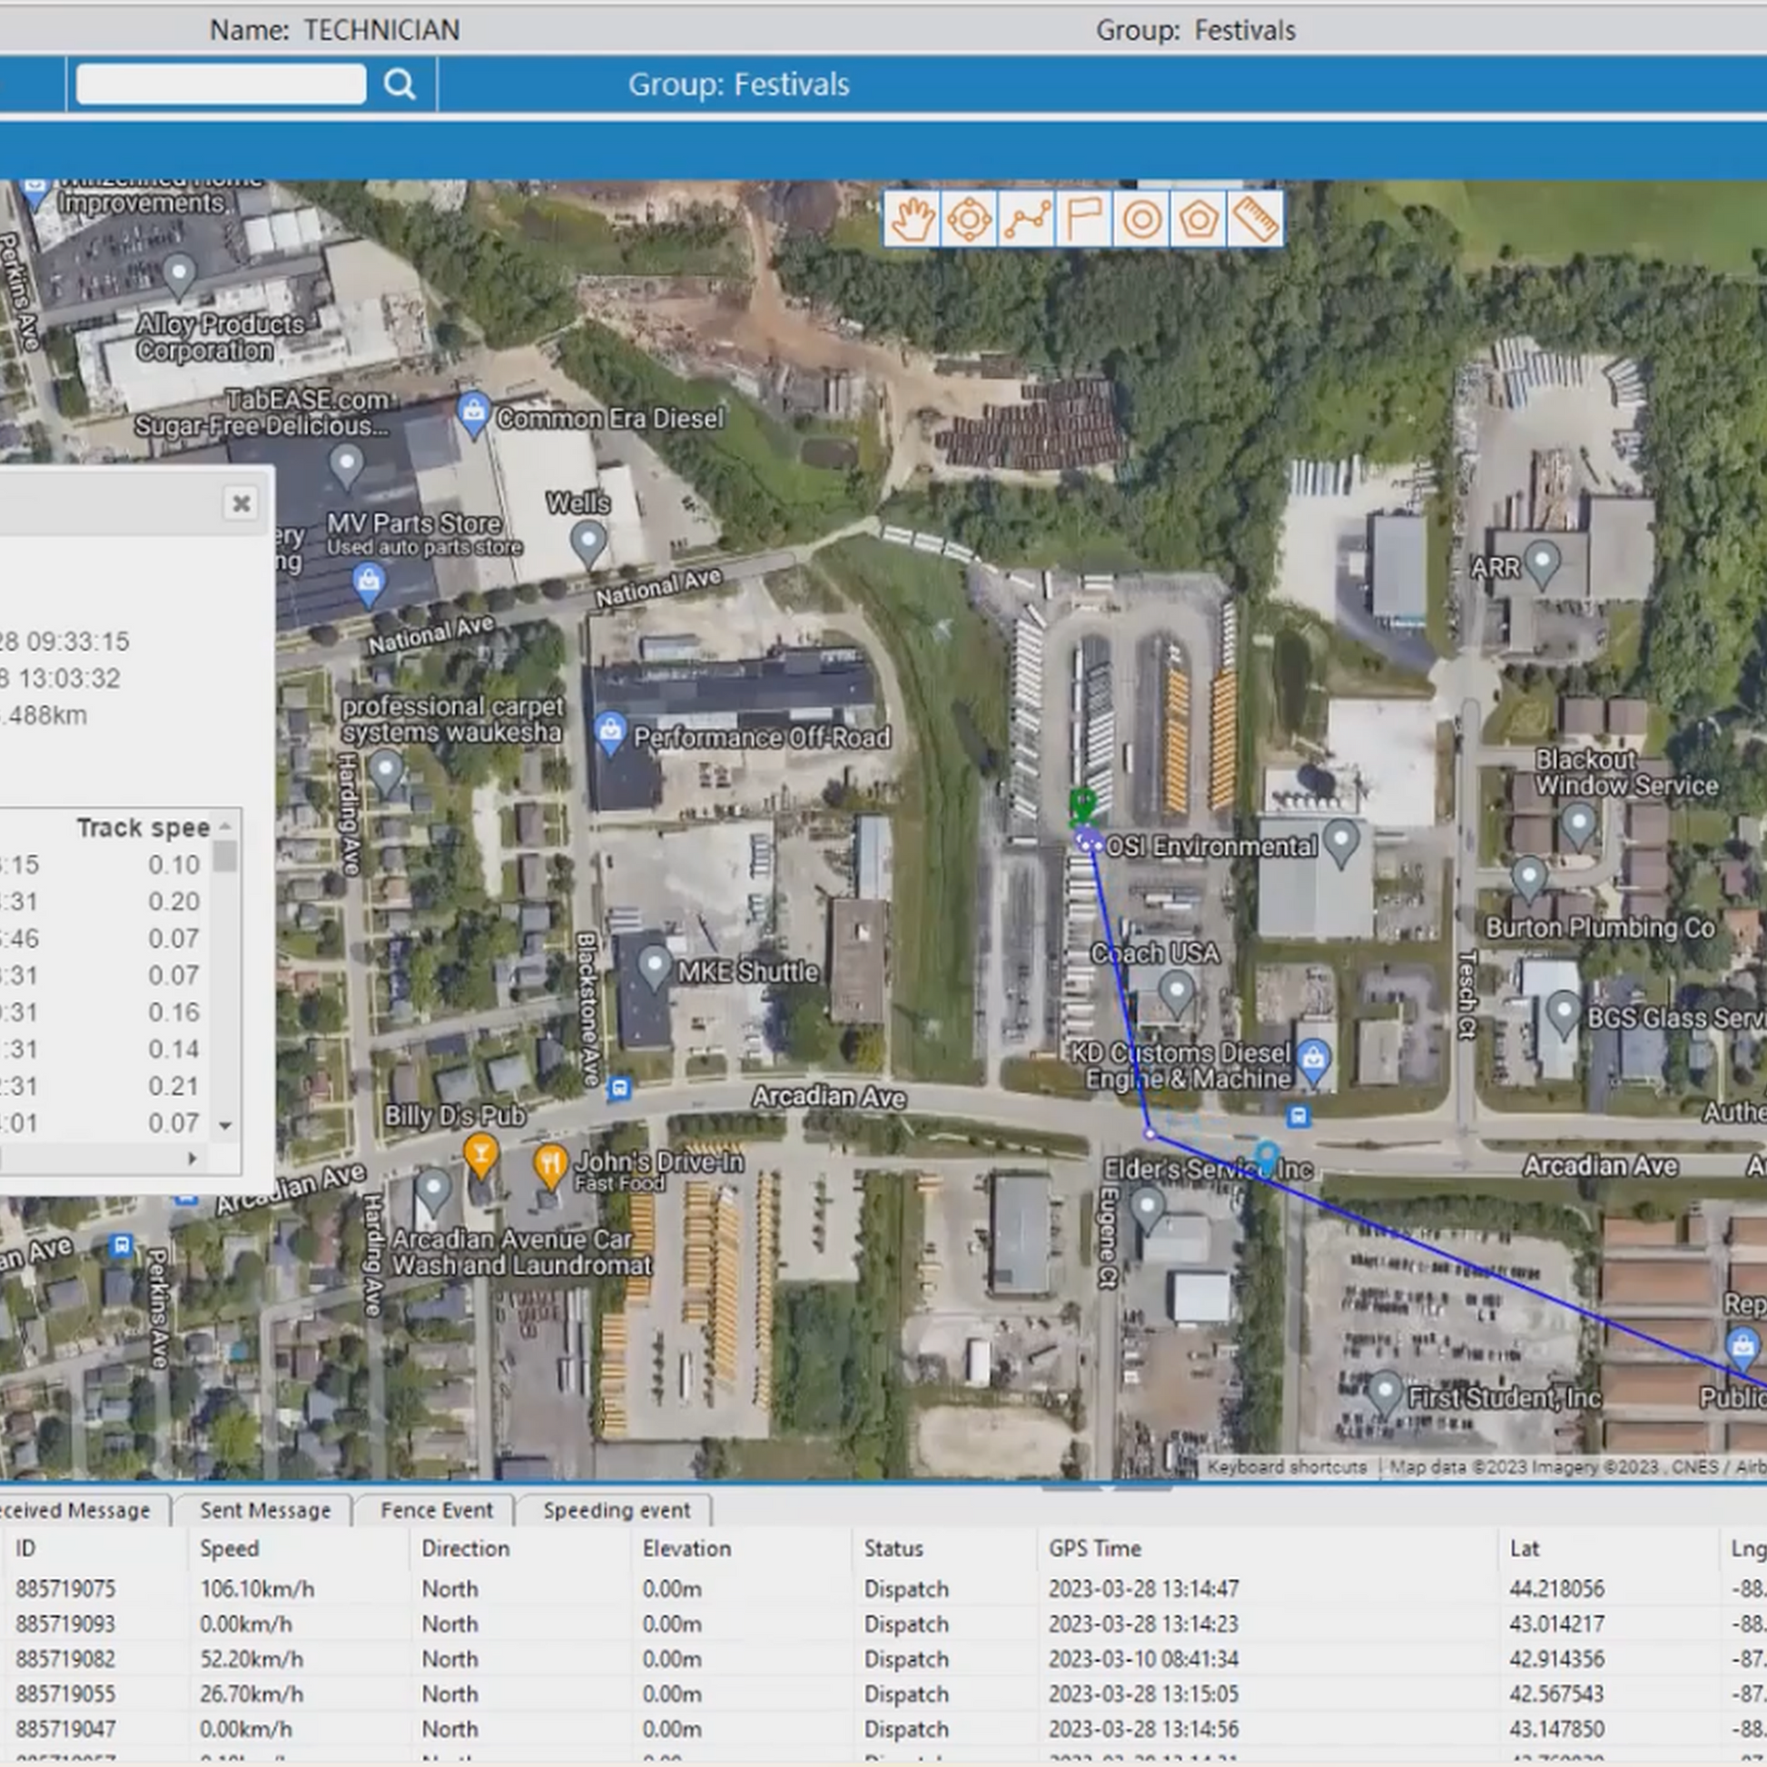Switch to the Sent Message tab
1767x1767 pixels.
point(265,1510)
